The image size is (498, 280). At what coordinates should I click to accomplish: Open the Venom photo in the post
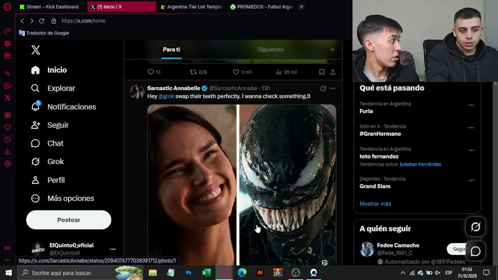[288, 185]
